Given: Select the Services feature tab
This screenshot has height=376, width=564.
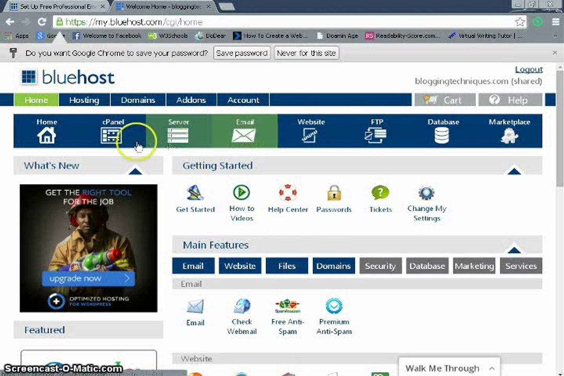Looking at the screenshot, I should (521, 266).
